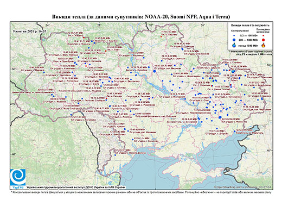The height and width of the screenshot is (200, 282).
Task: Click the large blue circle in the legend
Action: pos(234,40)
